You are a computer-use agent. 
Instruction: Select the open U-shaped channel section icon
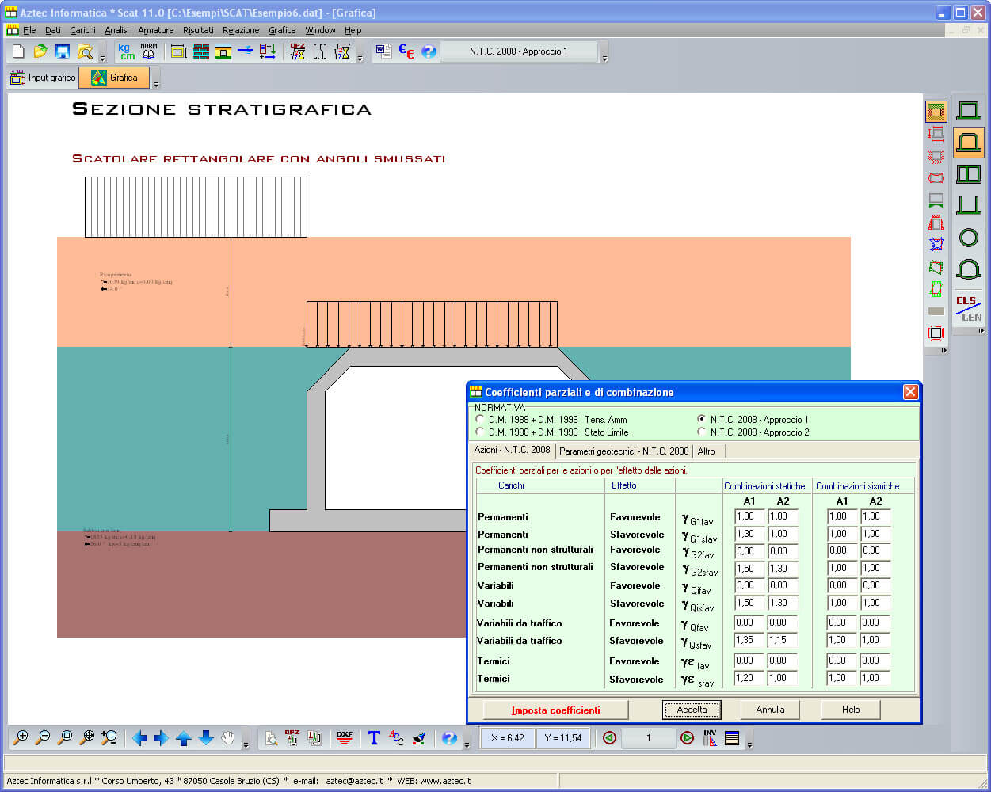click(968, 206)
